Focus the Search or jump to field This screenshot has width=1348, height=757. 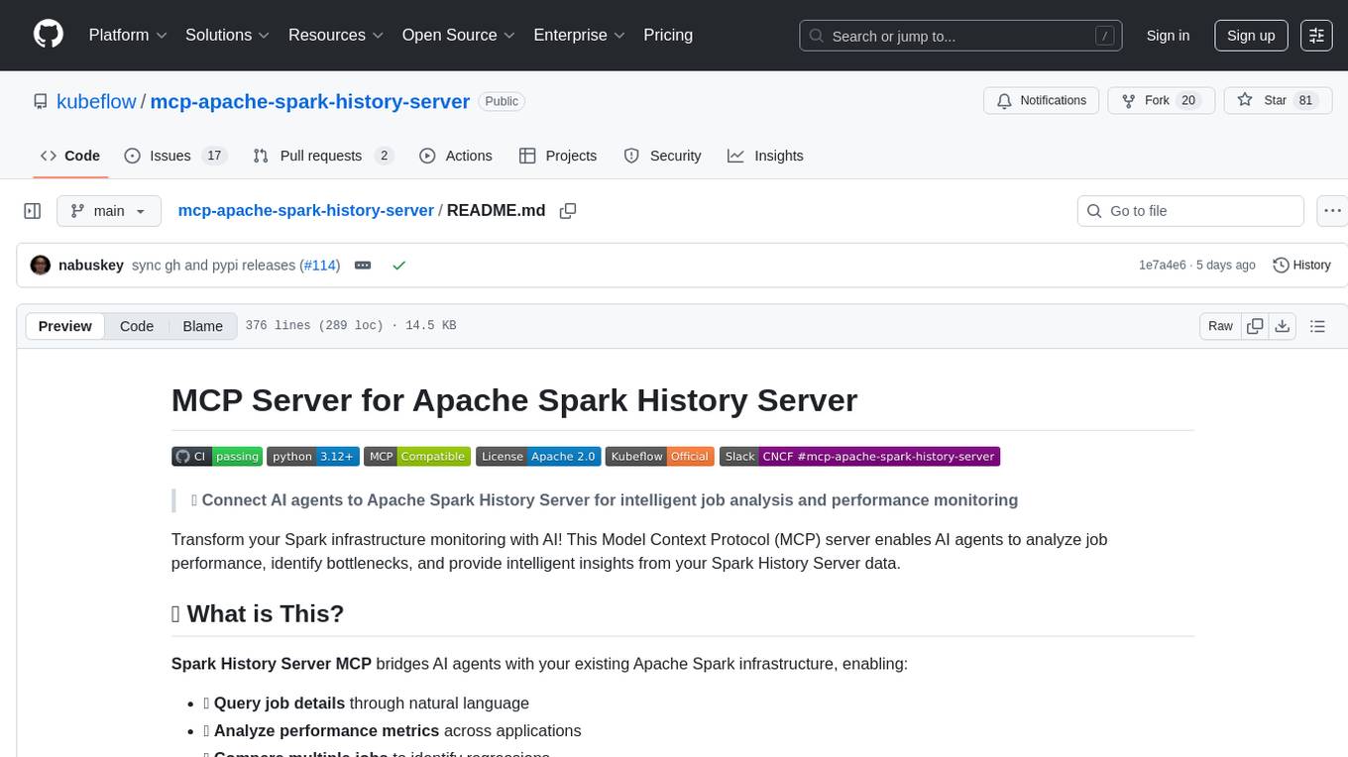pos(959,36)
